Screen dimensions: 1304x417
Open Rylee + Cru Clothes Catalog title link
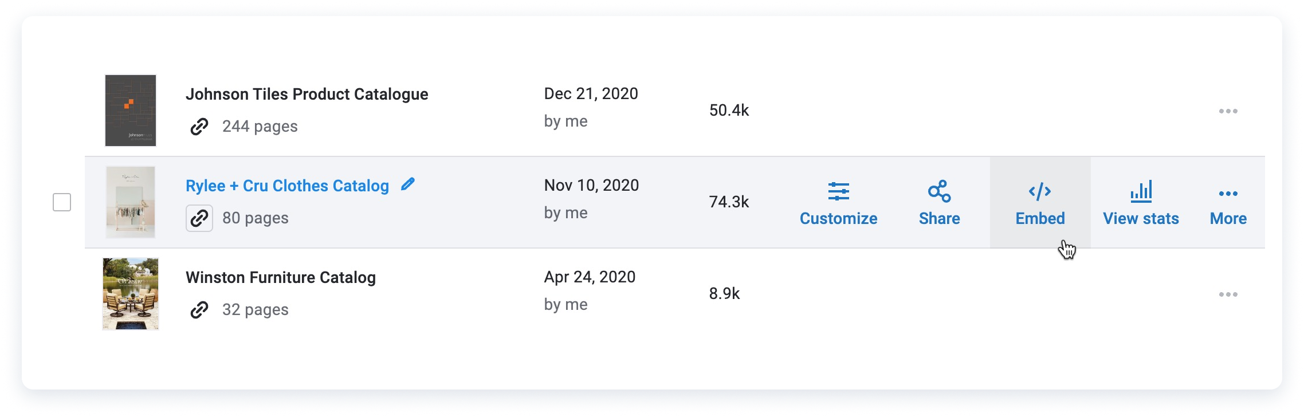287,186
